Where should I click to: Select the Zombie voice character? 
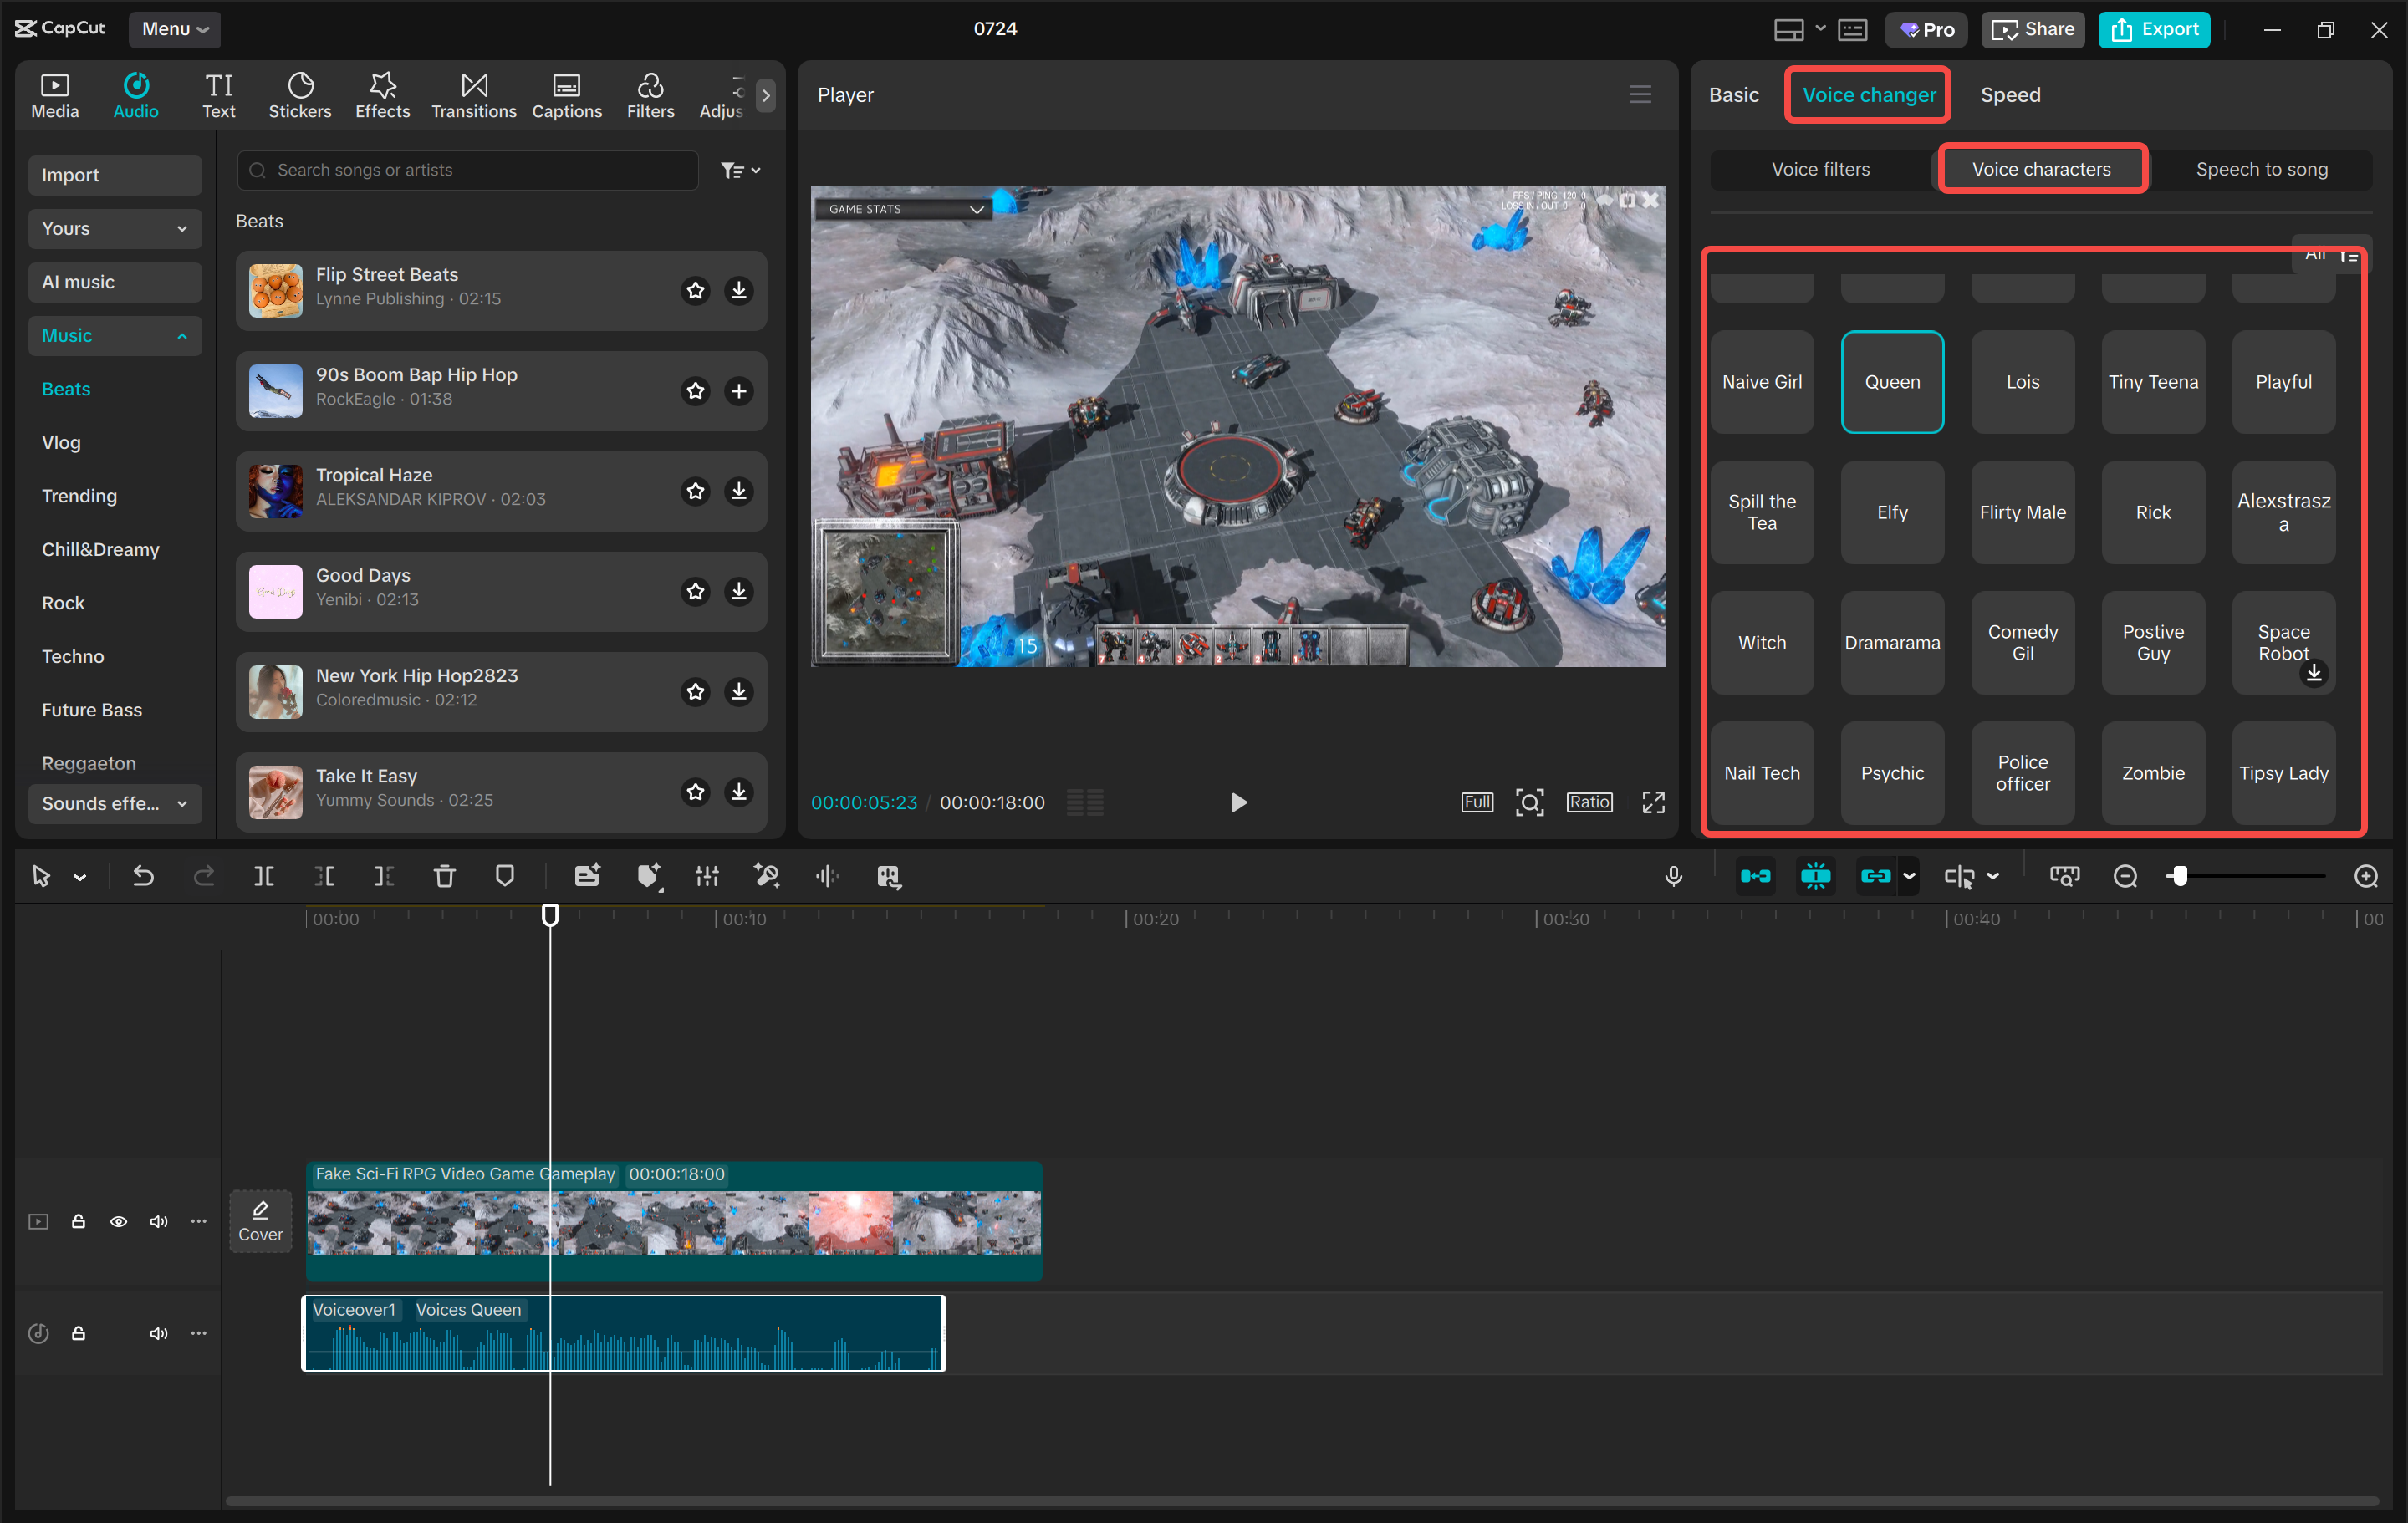coord(2152,773)
